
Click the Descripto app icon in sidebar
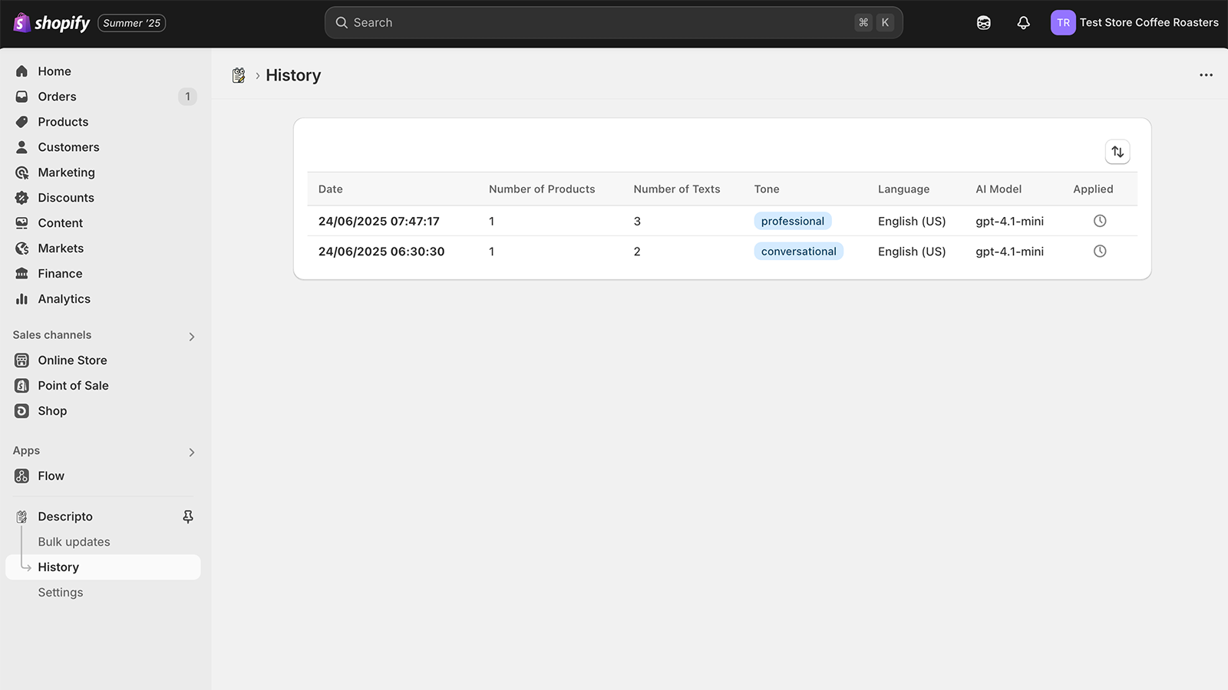coord(21,517)
